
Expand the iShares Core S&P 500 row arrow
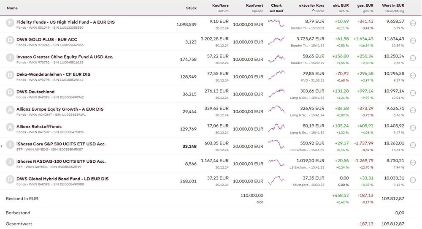(x=2, y=146)
